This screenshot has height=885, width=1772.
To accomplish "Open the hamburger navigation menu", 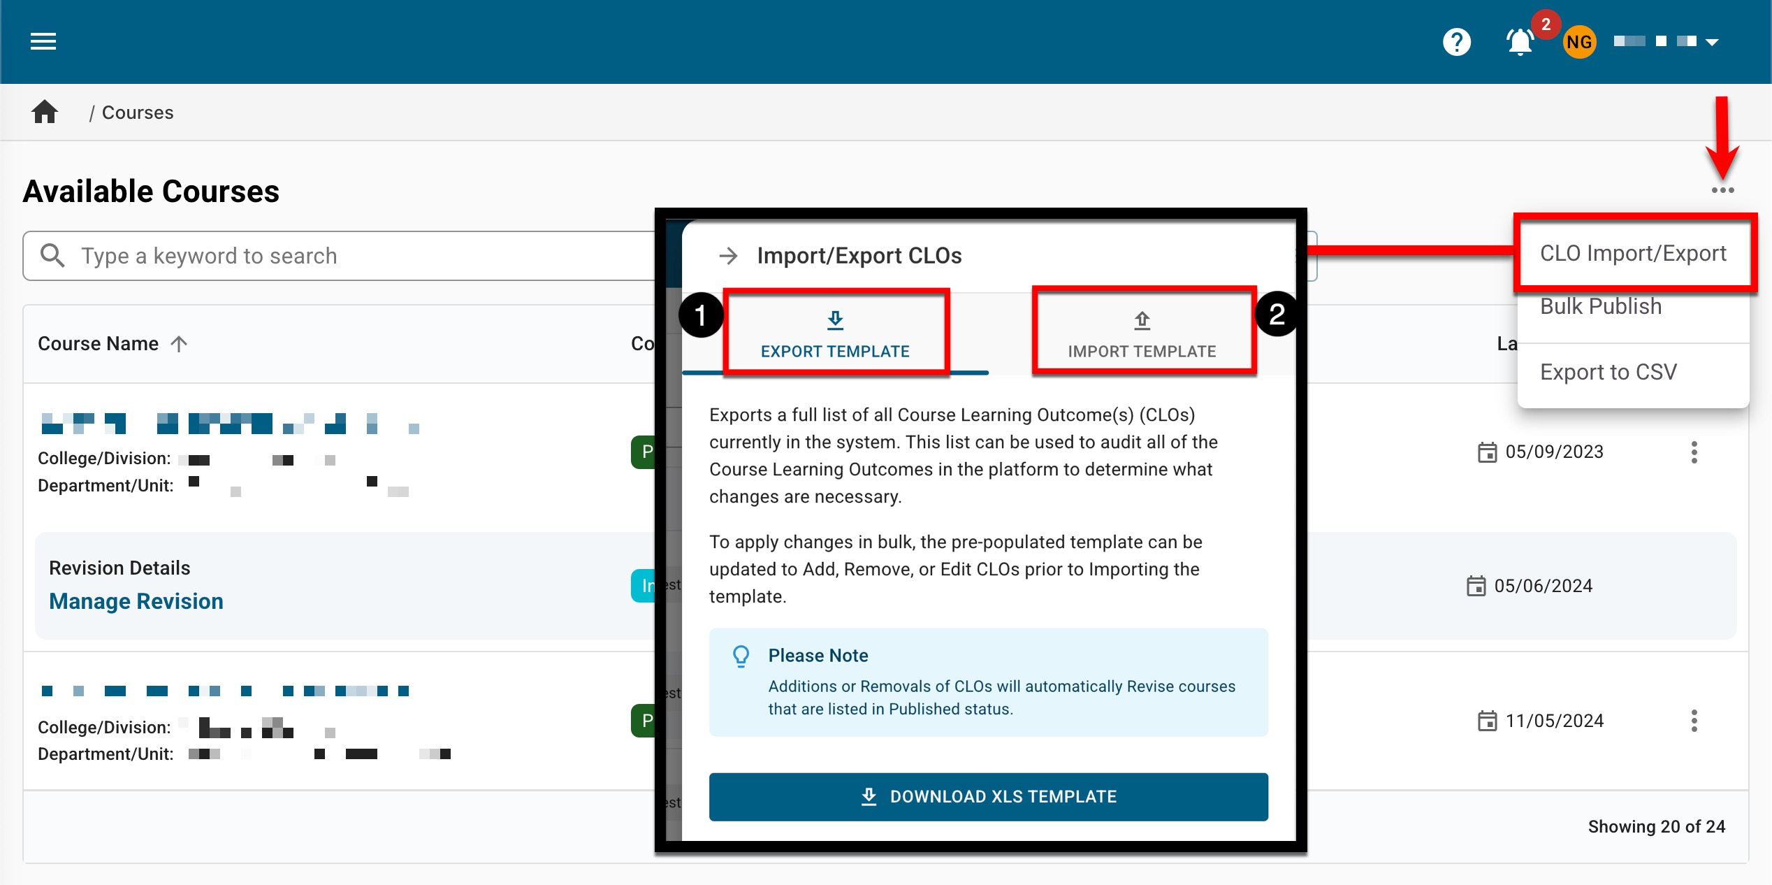I will click(x=43, y=42).
